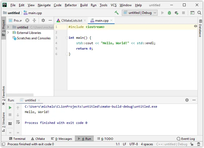Close the main.cpp tab
Screen dimensions: 204x148
point(111,20)
